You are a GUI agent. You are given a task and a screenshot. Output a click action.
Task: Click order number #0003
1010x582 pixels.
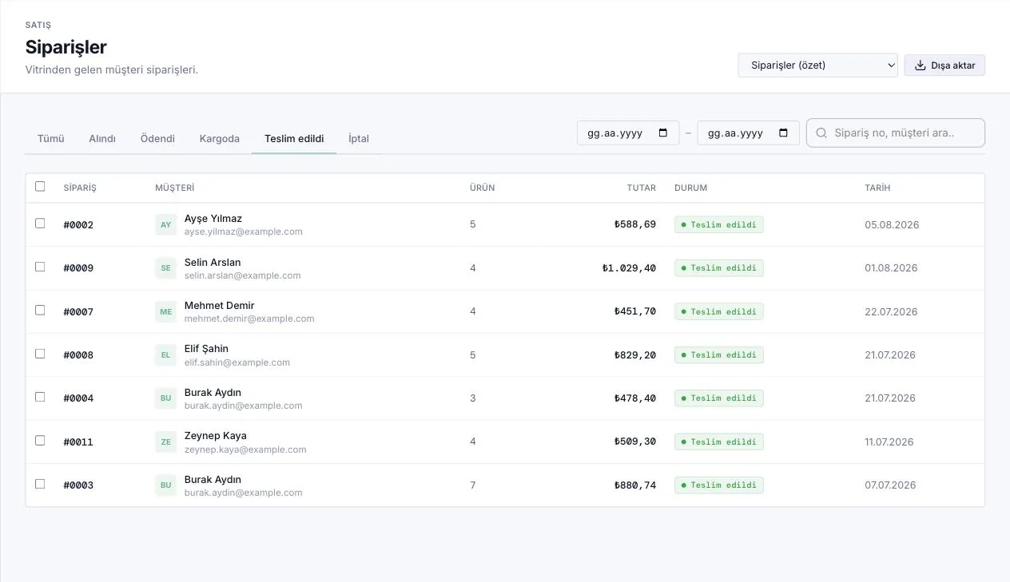pos(78,485)
